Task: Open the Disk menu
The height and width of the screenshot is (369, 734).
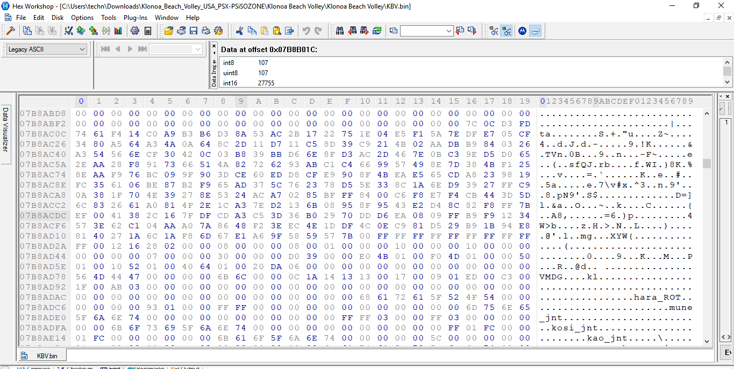Action: (x=58, y=18)
